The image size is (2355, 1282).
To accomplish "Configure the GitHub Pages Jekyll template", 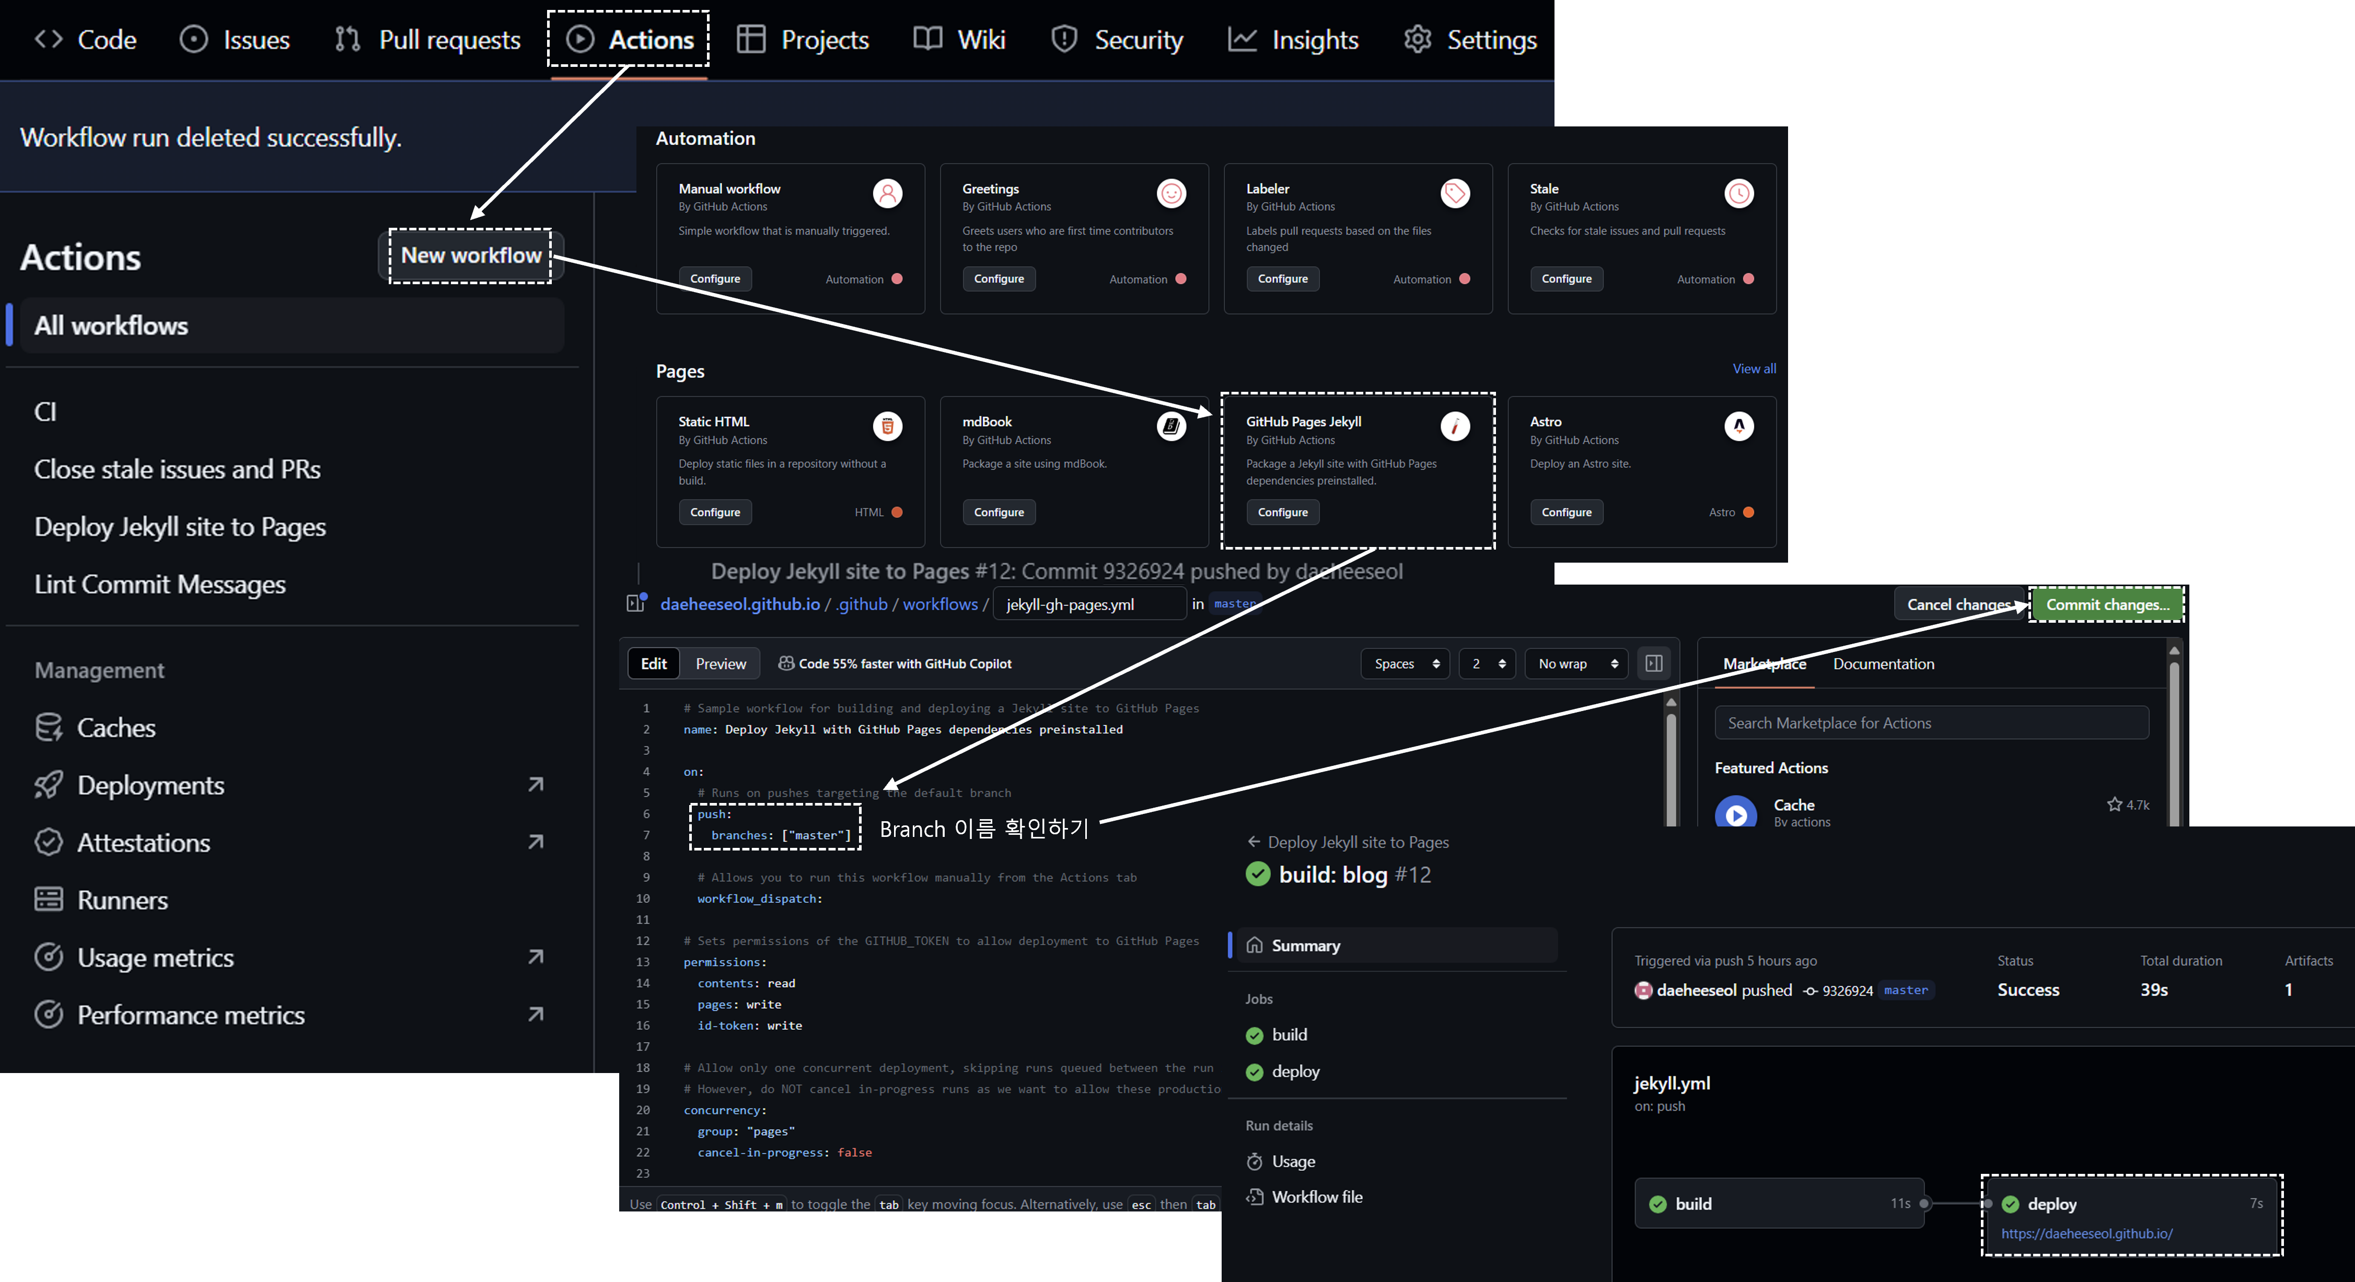I will point(1283,512).
